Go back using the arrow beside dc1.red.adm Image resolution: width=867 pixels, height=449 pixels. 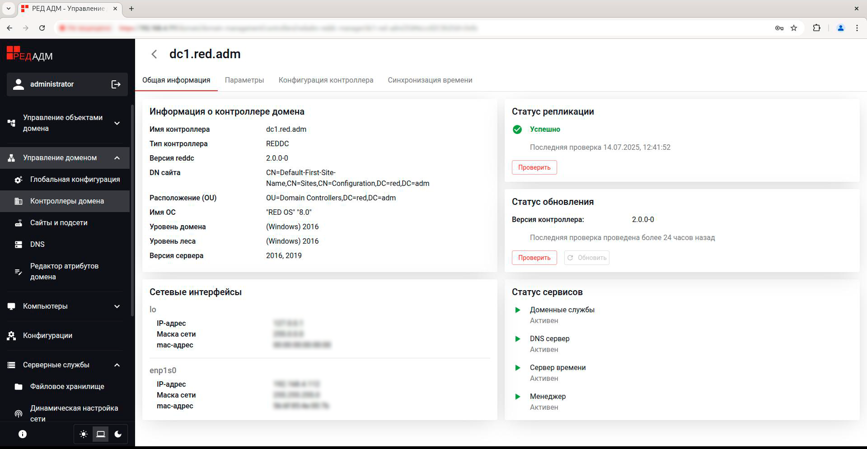[154, 54]
